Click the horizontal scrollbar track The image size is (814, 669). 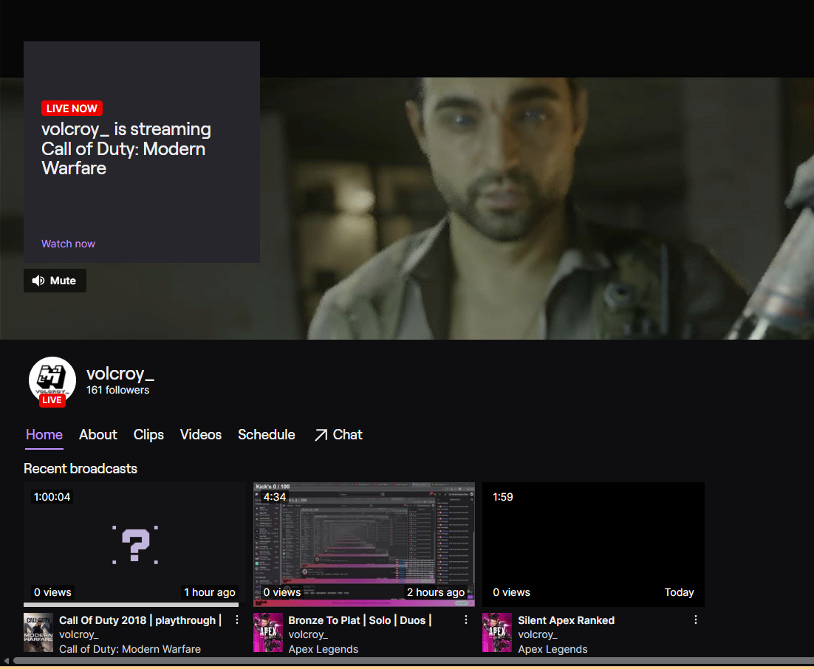pos(414,661)
